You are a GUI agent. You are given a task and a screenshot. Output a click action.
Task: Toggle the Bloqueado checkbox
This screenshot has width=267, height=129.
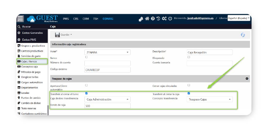[189, 57]
